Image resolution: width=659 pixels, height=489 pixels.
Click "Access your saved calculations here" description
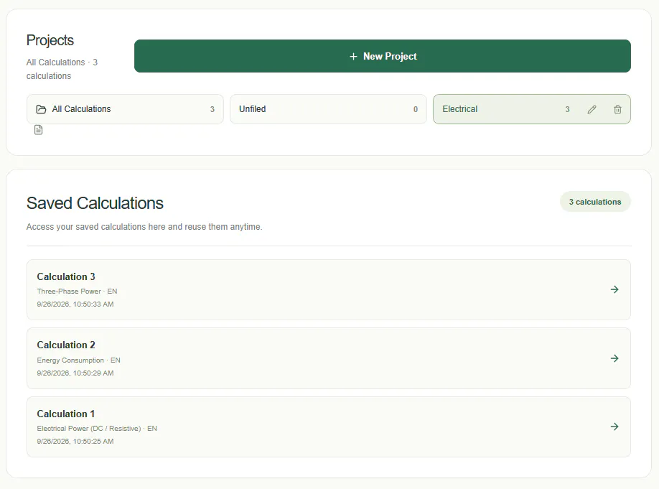pyautogui.click(x=144, y=227)
